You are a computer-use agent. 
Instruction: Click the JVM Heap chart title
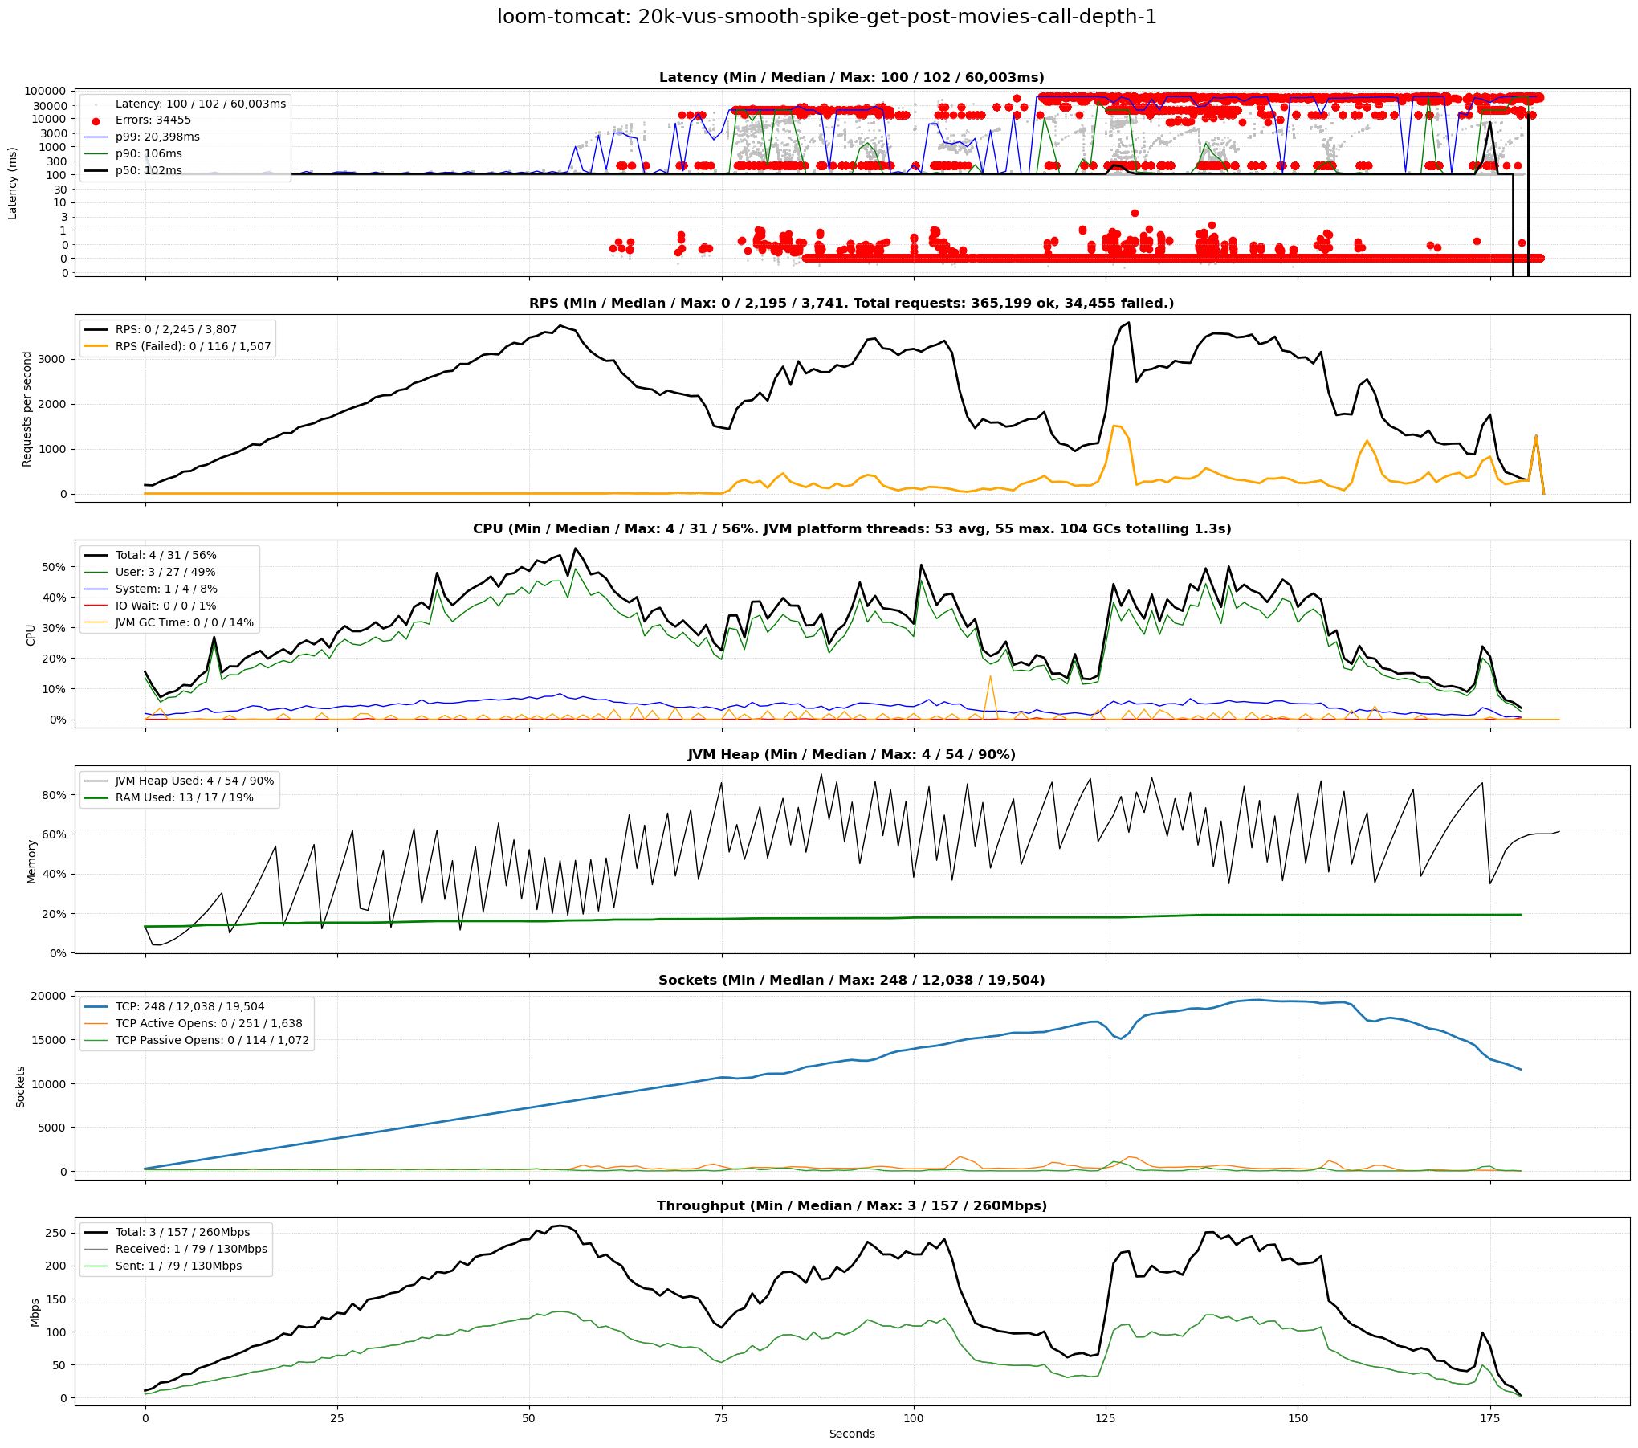point(851,755)
